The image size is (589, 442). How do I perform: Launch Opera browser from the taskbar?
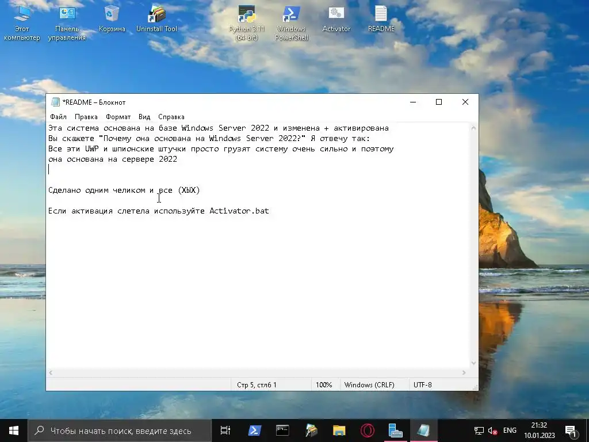(368, 430)
